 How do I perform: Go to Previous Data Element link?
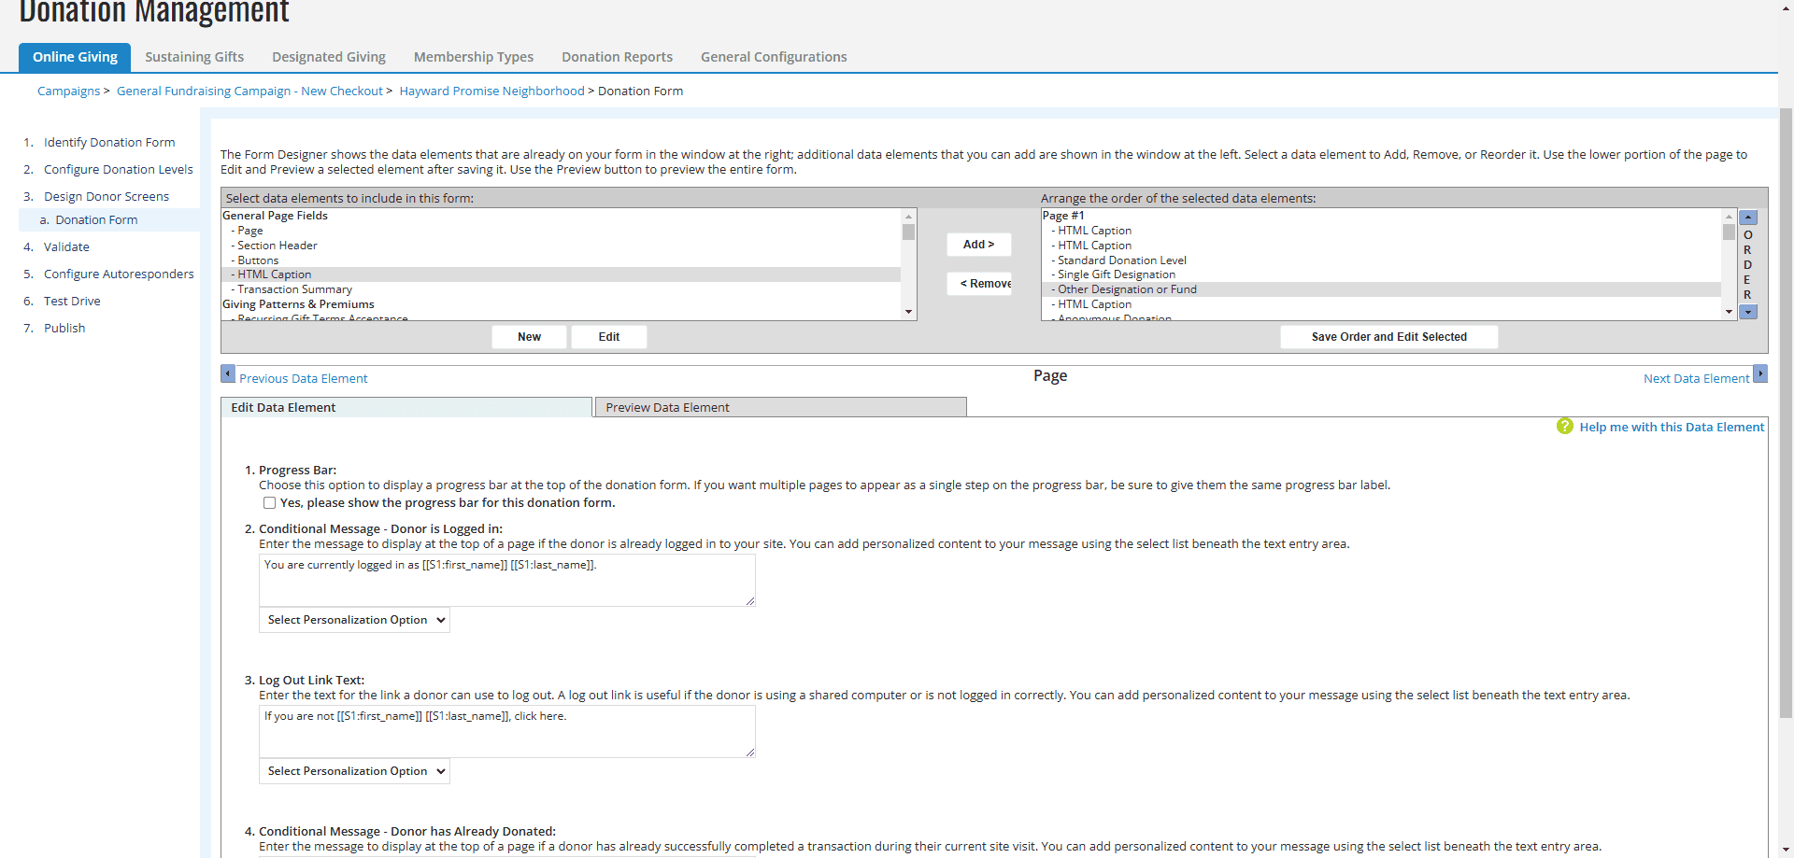coord(303,378)
